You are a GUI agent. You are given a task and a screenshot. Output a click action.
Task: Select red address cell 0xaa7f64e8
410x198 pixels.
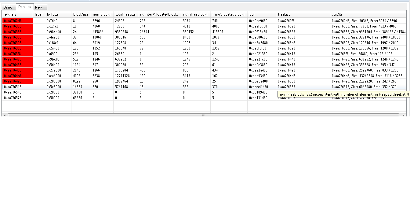[17, 81]
